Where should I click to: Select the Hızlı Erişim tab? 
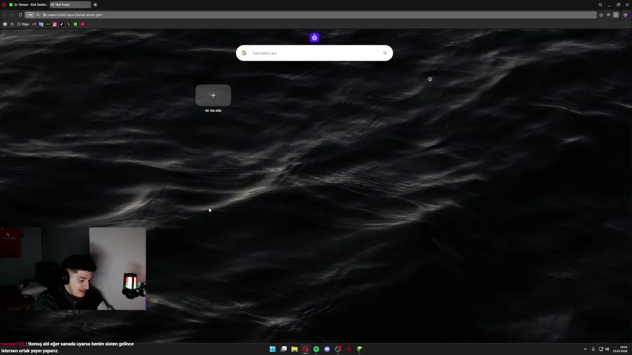(70, 4)
